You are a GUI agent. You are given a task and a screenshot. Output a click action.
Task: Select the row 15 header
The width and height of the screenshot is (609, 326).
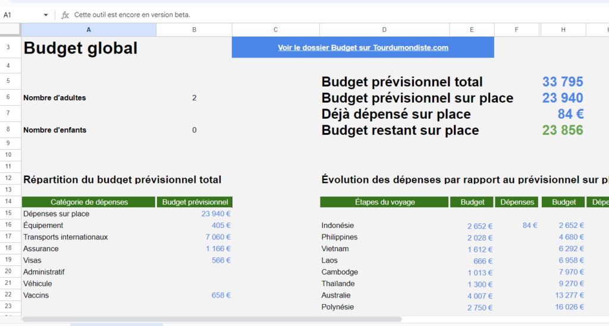tap(8, 213)
